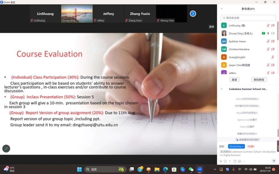Click the taskbar search box
Screen dimensions: 279x174
[105, 169]
